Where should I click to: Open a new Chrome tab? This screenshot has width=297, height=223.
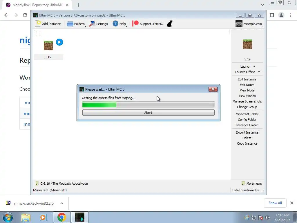(x=78, y=5)
